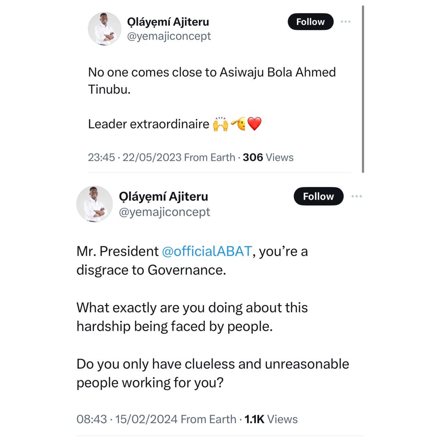Click the display name on the bottom tweet

pos(163,196)
